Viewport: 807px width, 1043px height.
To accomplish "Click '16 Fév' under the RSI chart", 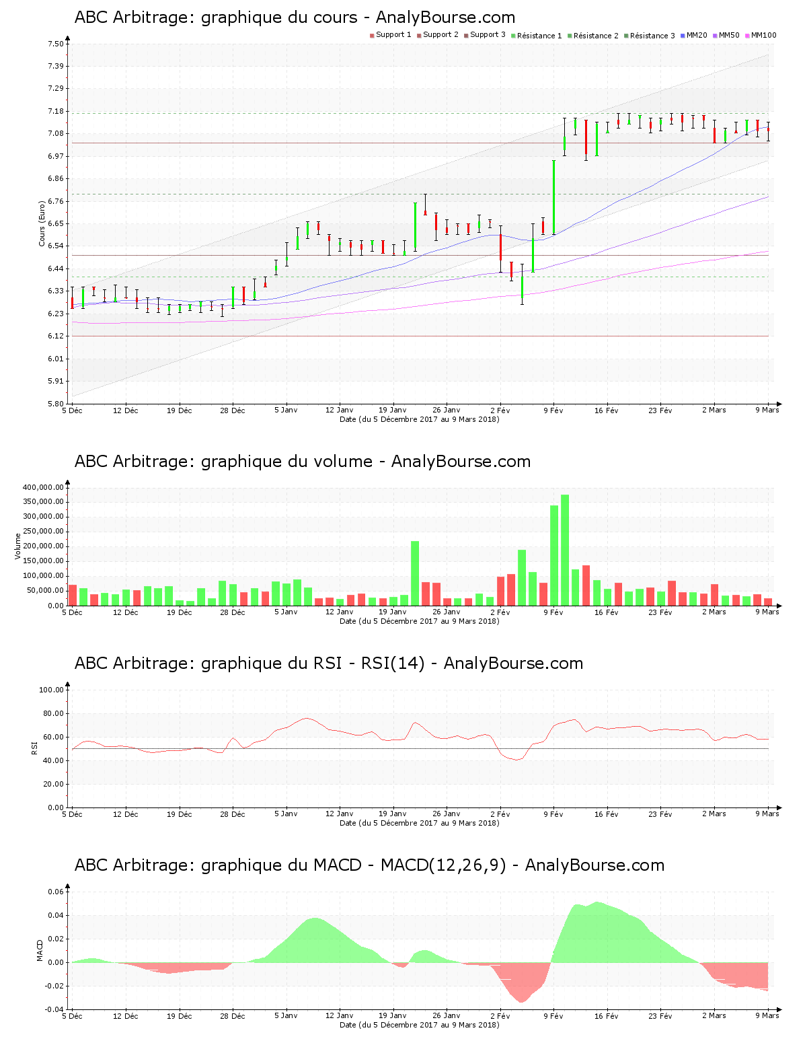I will (607, 814).
